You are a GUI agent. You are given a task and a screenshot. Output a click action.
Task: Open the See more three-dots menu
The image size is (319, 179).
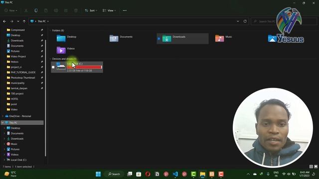[x=125, y=10]
